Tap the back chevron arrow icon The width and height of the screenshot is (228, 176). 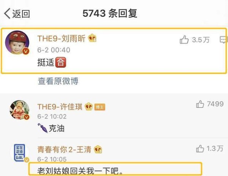pyautogui.click(x=7, y=13)
